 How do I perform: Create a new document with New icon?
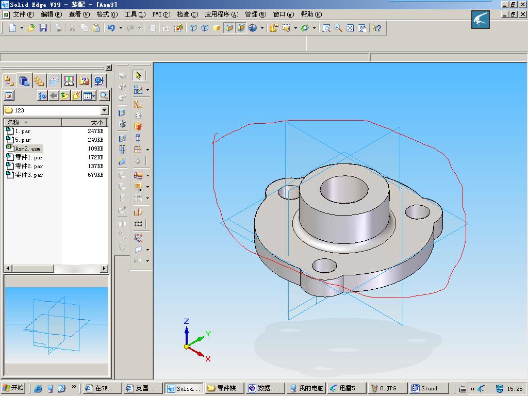pyautogui.click(x=12, y=28)
